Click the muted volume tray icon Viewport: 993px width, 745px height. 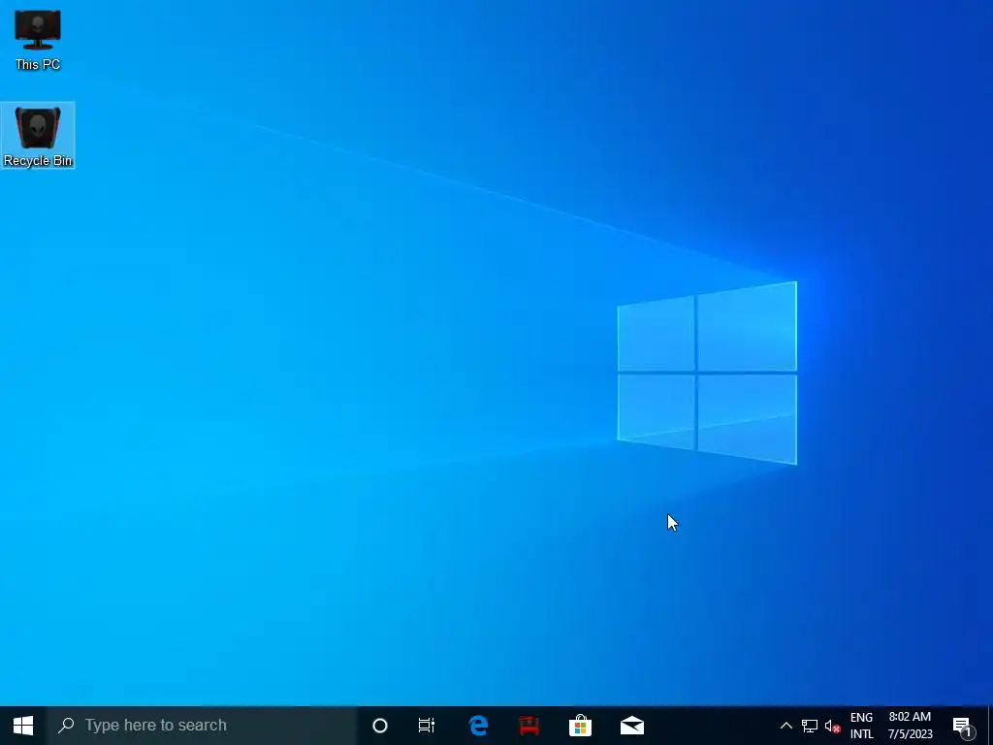point(832,726)
